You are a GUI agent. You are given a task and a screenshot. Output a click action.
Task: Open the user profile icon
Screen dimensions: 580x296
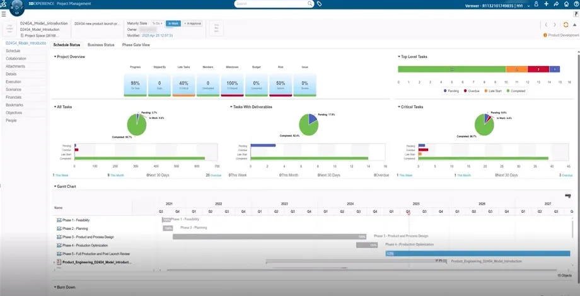pyautogui.click(x=536, y=4)
